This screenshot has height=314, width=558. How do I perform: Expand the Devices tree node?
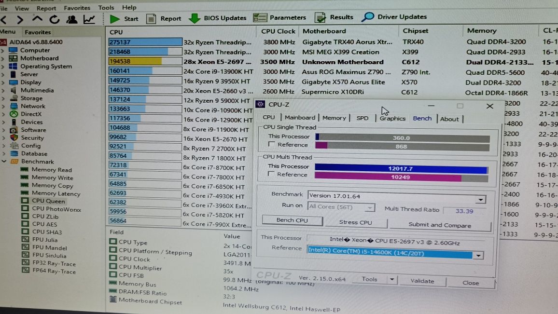click(3, 122)
